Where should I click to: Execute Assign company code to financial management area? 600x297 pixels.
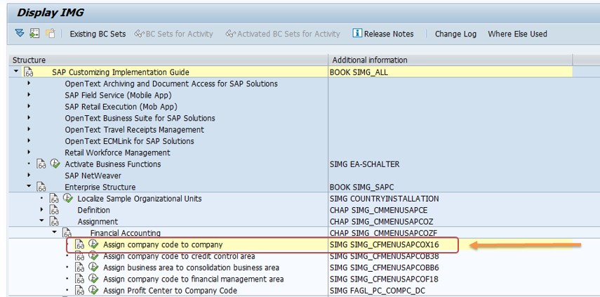coord(93,279)
